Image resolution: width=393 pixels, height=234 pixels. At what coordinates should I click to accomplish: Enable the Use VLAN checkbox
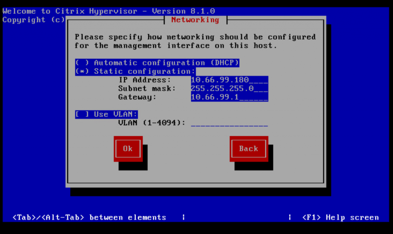[106, 115]
